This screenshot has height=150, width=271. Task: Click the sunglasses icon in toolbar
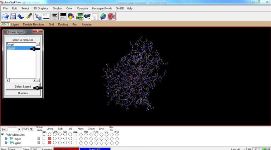(87, 17)
